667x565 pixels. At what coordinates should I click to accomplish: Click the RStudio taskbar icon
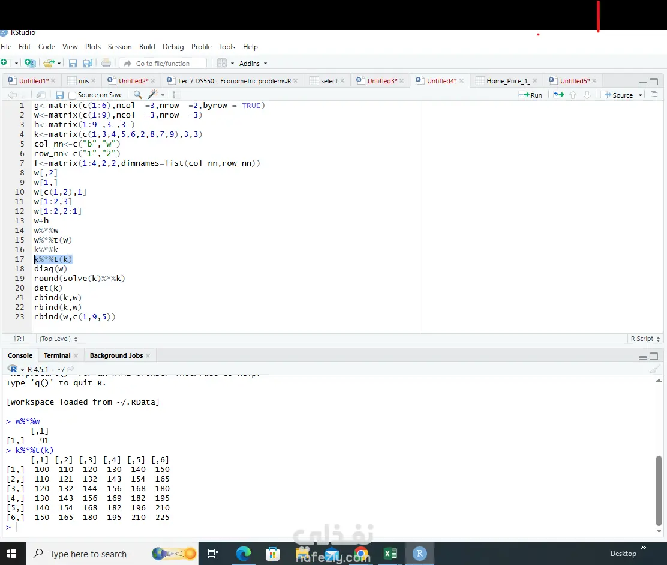[x=420, y=554]
